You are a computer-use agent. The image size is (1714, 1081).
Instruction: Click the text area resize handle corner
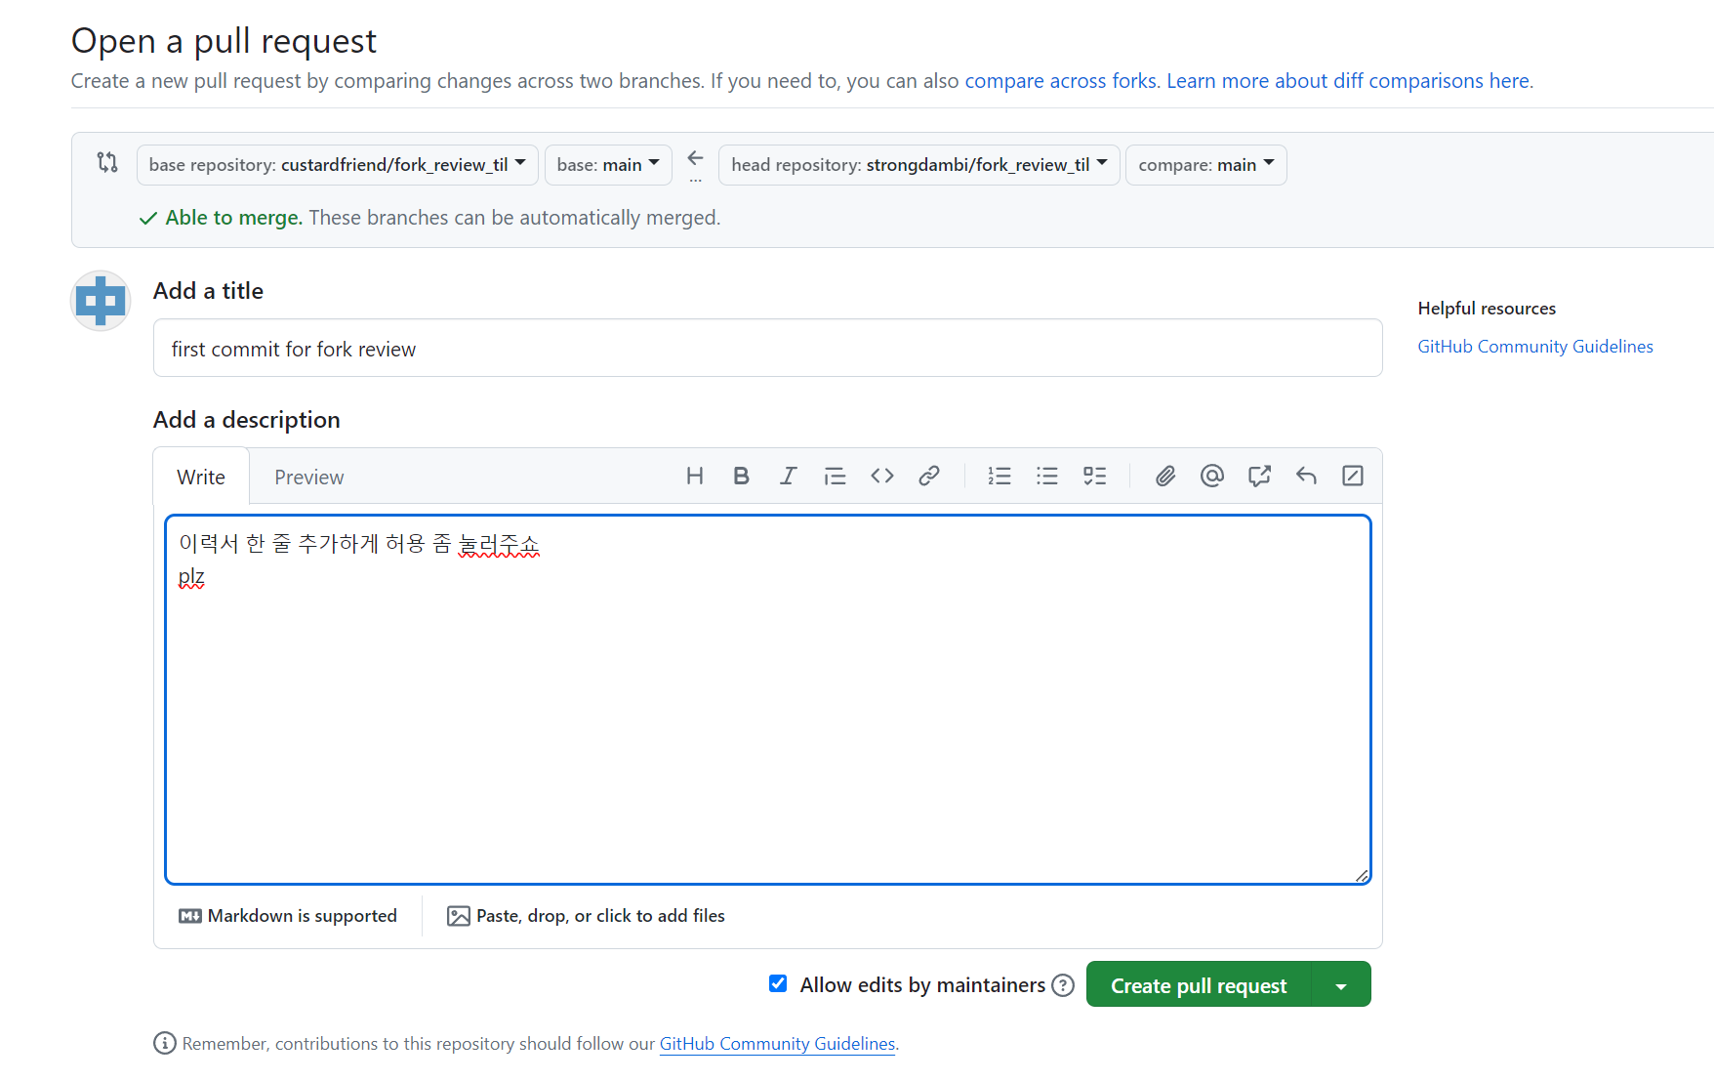click(1362, 876)
